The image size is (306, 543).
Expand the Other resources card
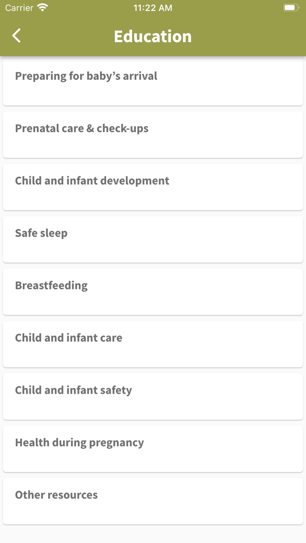pyautogui.click(x=153, y=501)
